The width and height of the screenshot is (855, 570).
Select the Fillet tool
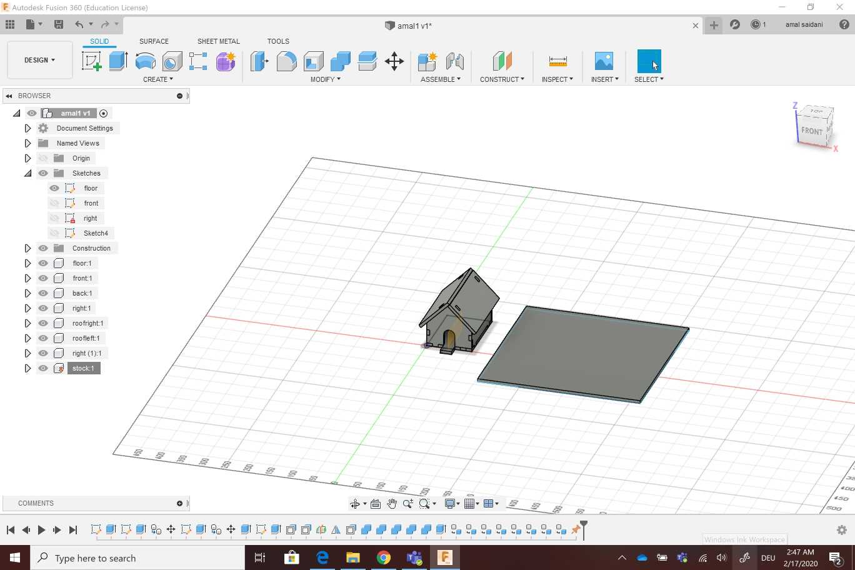pos(286,61)
